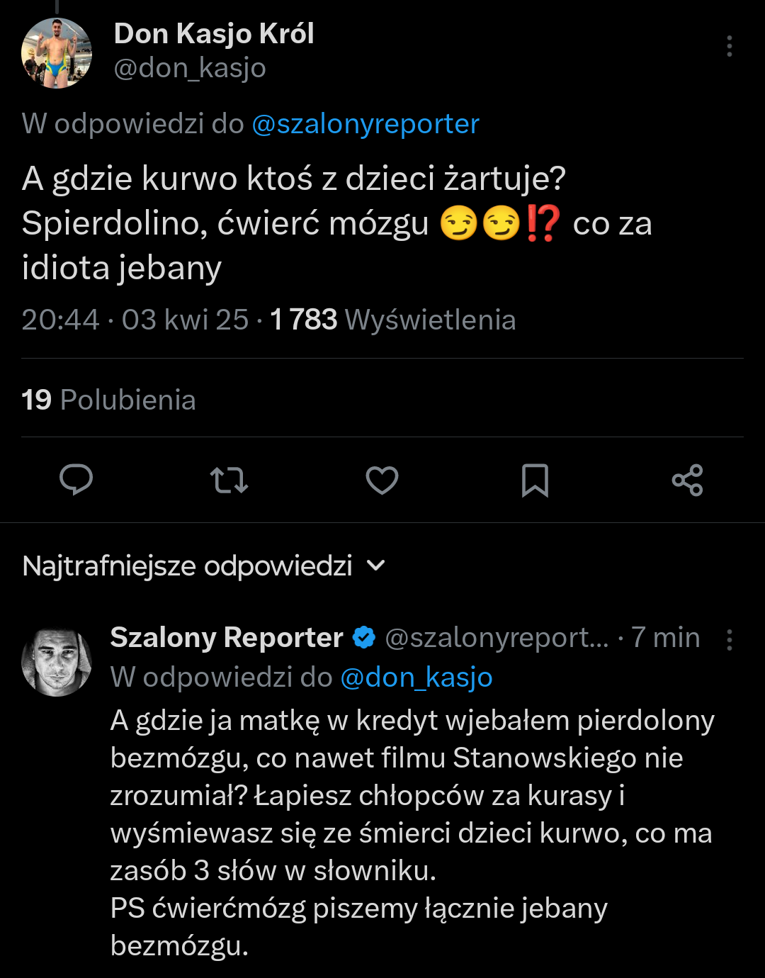The image size is (765, 978).
Task: Open Don Kasjo Król display name
Action: (x=214, y=34)
